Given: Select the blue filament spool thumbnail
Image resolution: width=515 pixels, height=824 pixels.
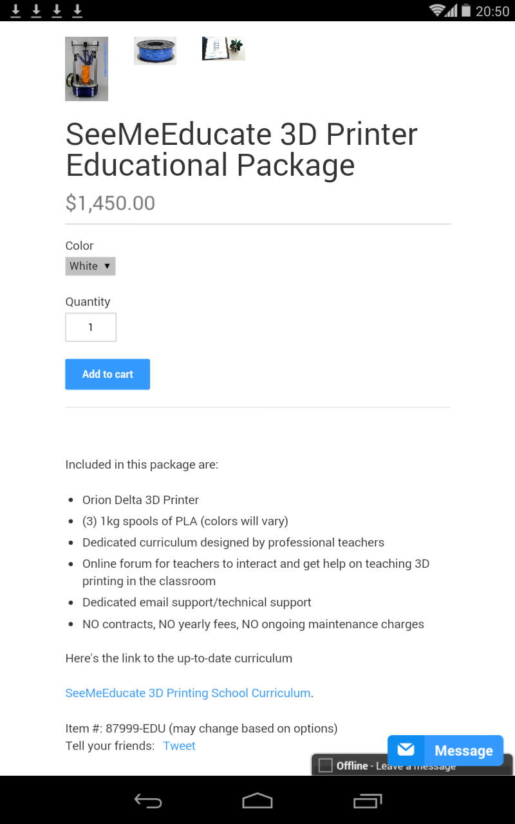Looking at the screenshot, I should point(155,51).
